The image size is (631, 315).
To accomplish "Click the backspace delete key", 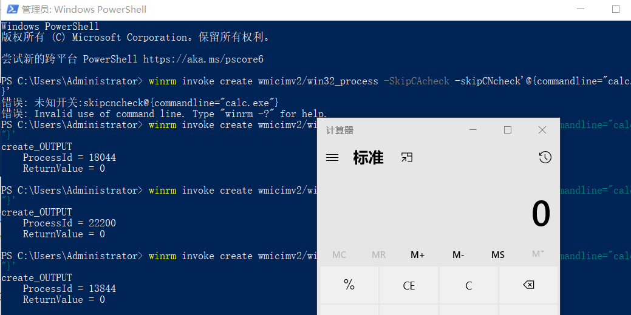I will tap(528, 285).
